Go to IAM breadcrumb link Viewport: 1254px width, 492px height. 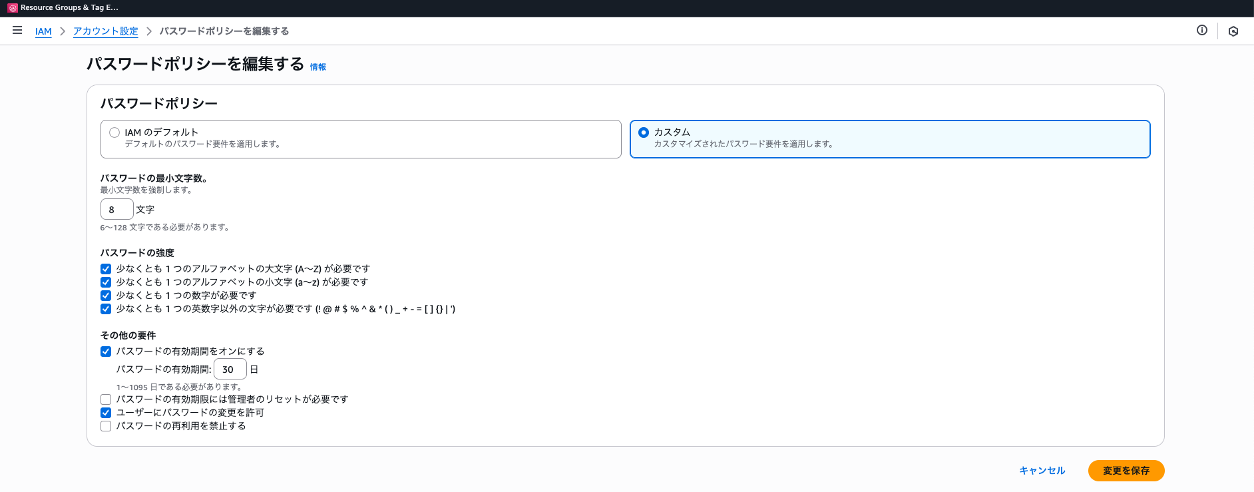click(43, 31)
